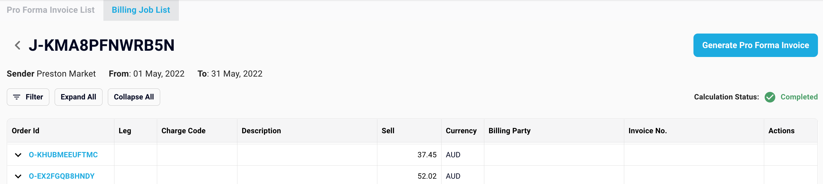This screenshot has width=823, height=184.
Task: Click the Order Id column header
Action: (x=26, y=131)
